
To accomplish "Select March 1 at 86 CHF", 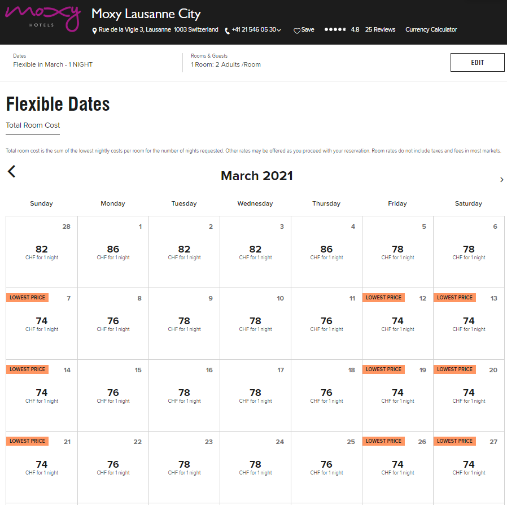I will [113, 252].
